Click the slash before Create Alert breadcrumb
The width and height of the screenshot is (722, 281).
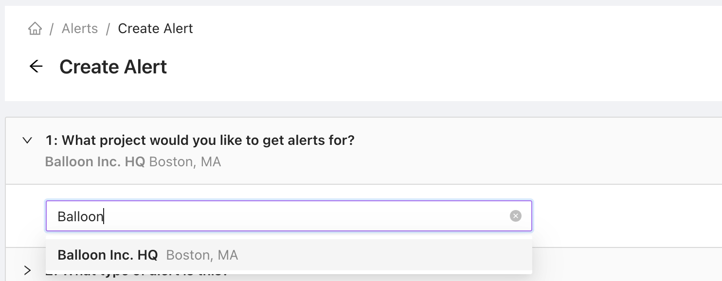(108, 29)
